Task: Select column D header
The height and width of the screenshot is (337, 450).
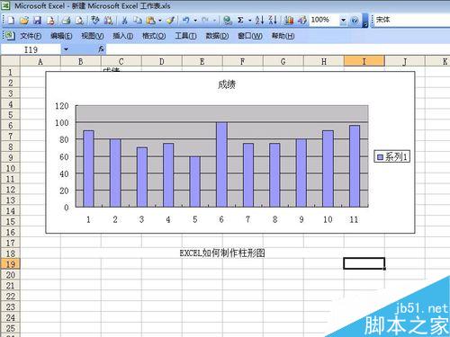Action: (162, 61)
